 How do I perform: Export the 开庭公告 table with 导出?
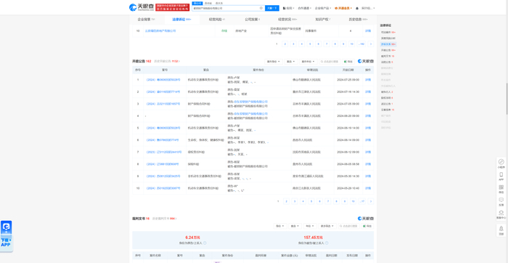coord(349,61)
